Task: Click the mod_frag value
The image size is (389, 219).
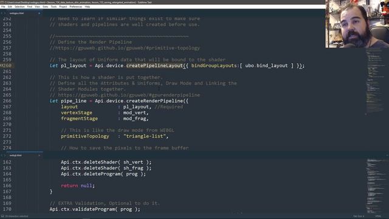Action: (135, 119)
